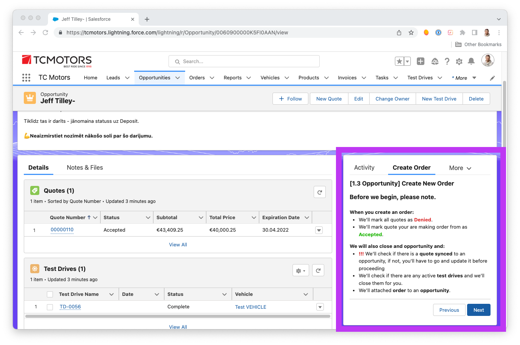
Task: Open quote number 00000110 link
Action: click(x=62, y=230)
